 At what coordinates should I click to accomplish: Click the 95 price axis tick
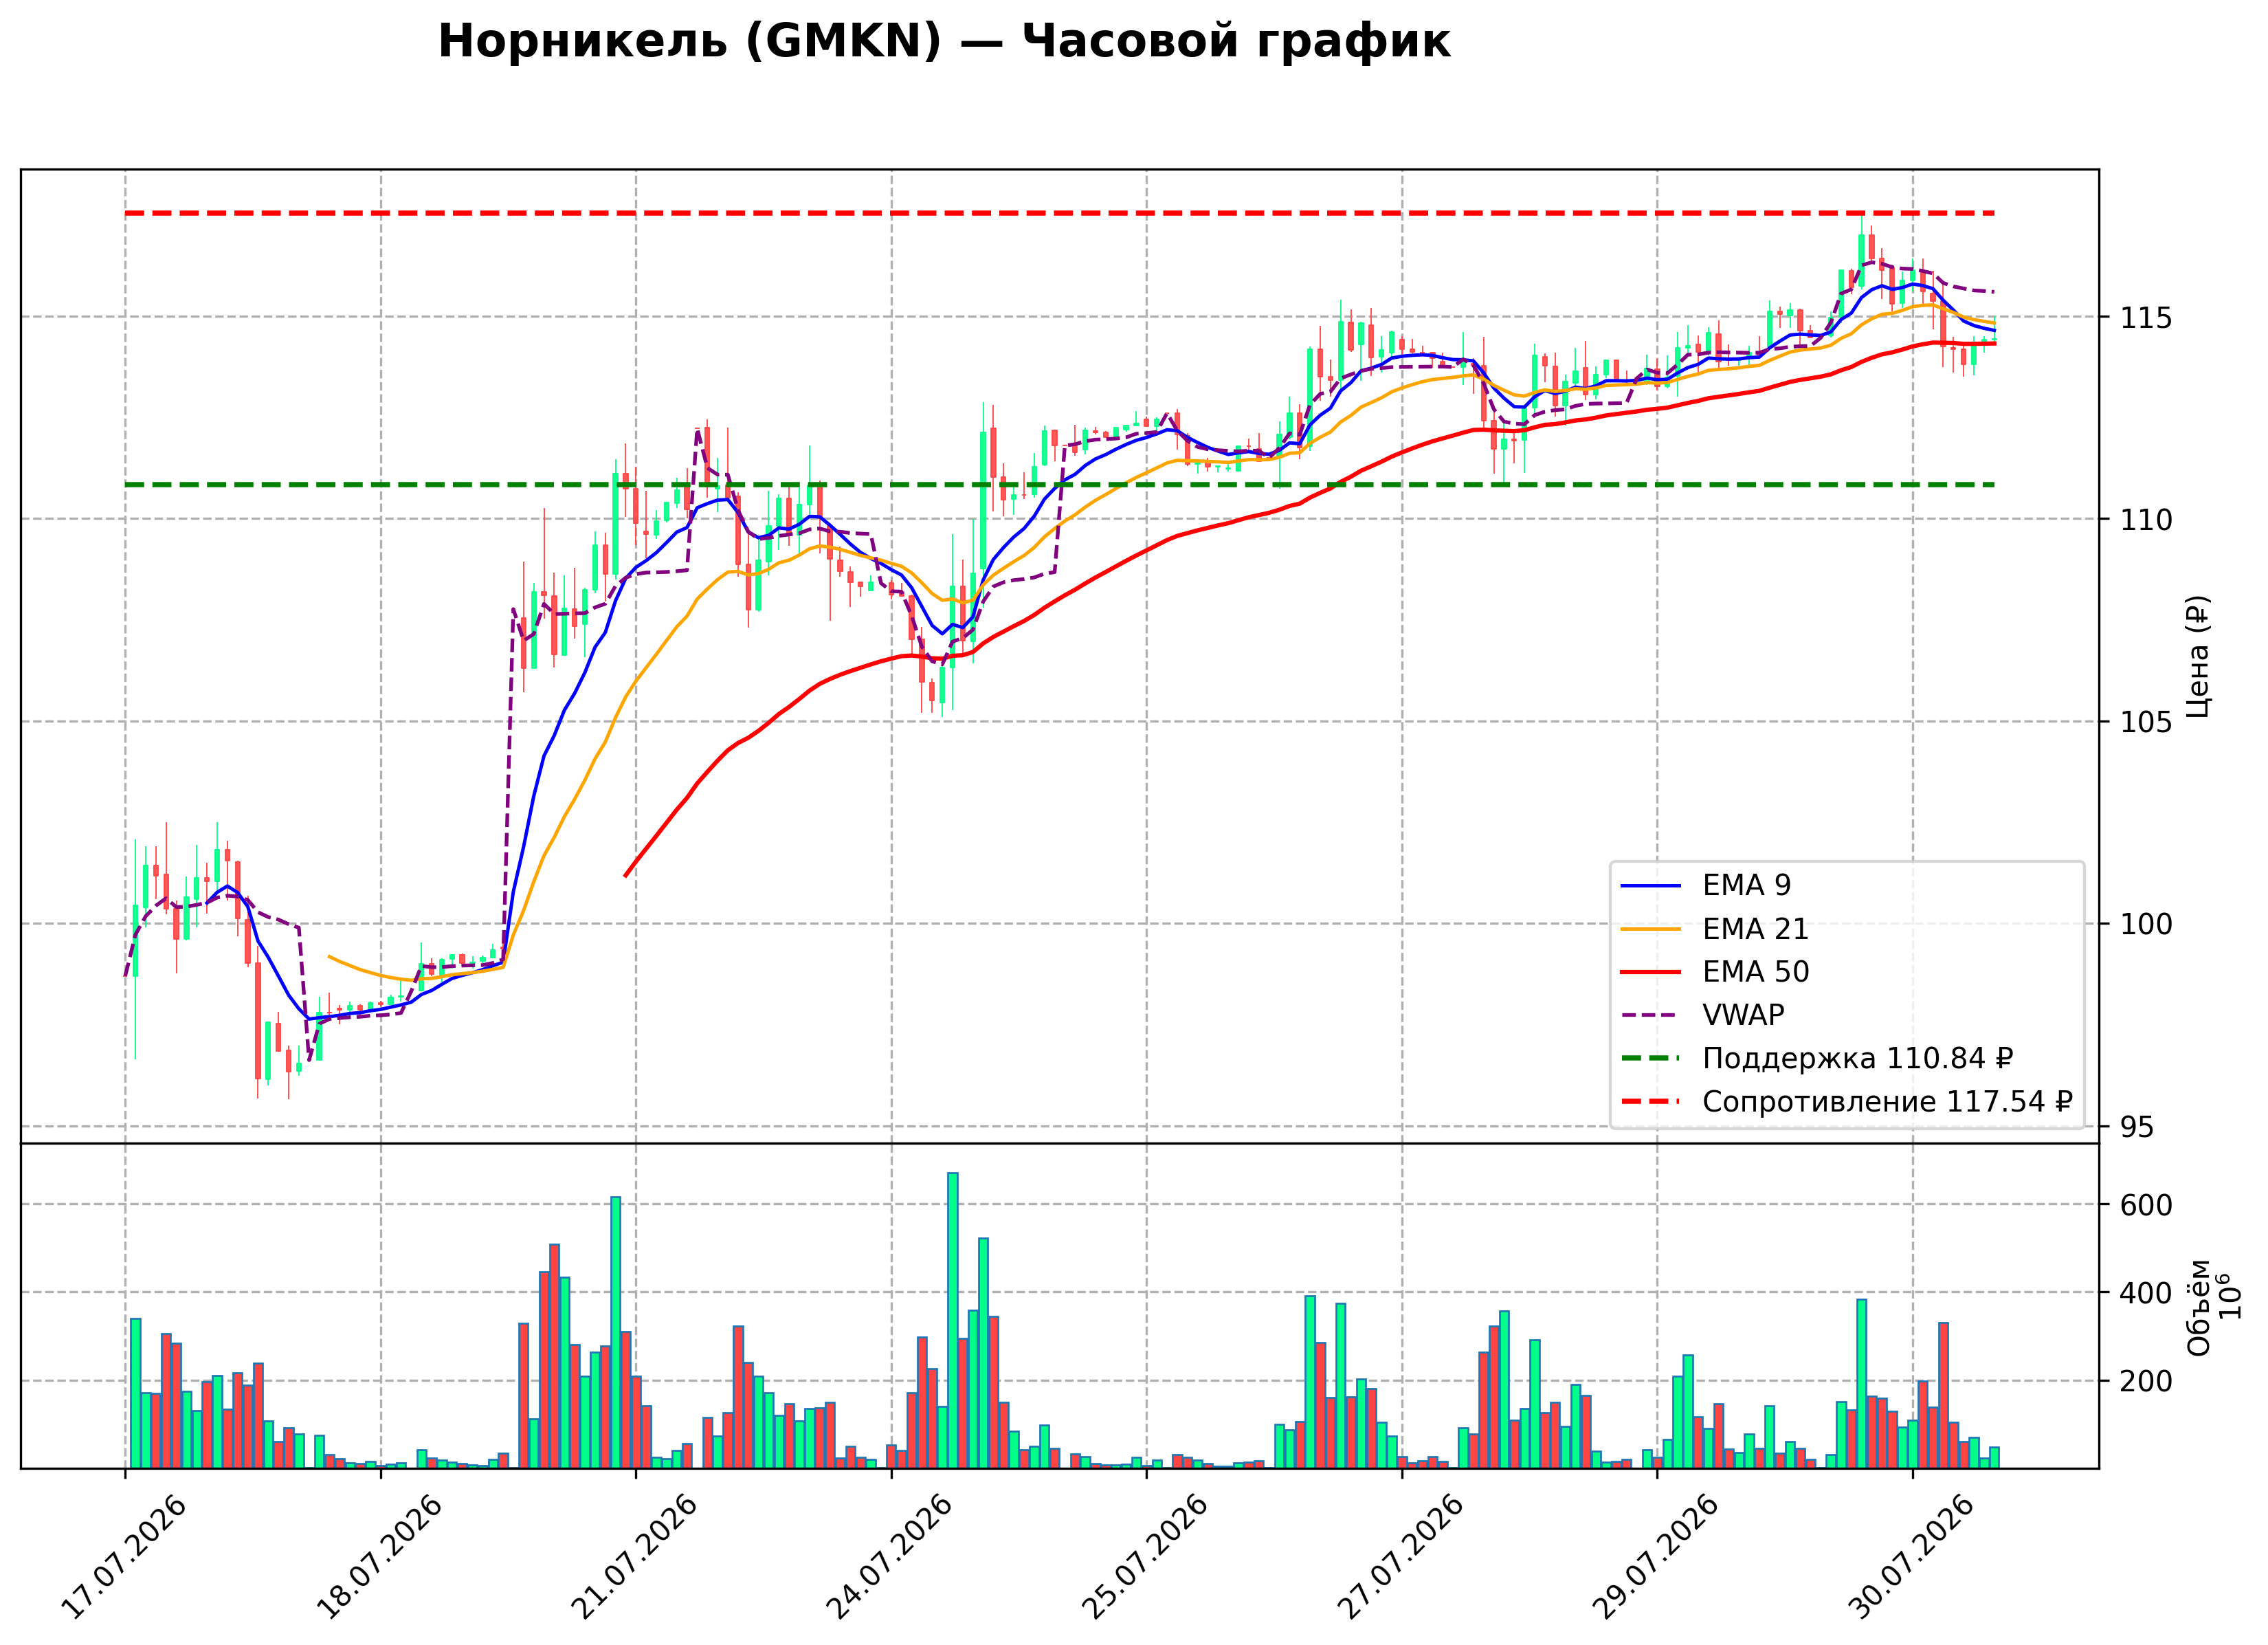click(2138, 1127)
